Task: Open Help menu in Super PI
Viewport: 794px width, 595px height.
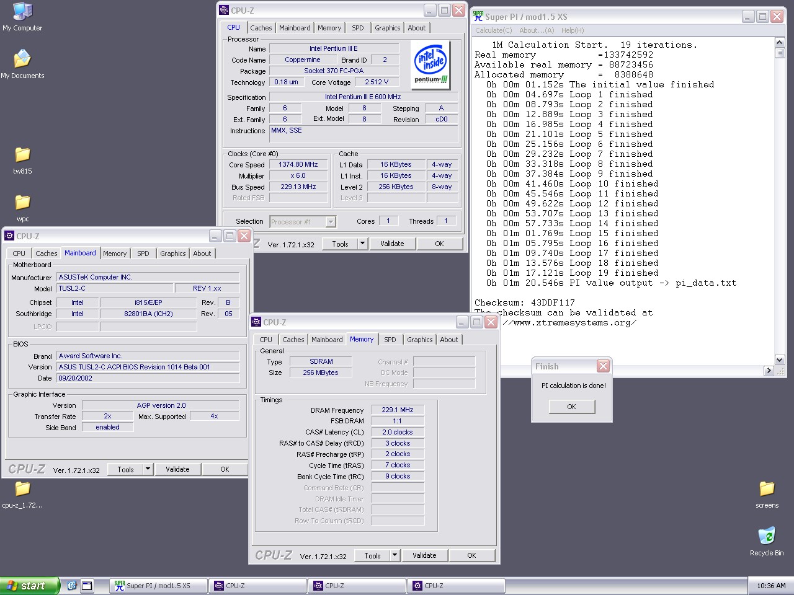Action: tap(573, 30)
